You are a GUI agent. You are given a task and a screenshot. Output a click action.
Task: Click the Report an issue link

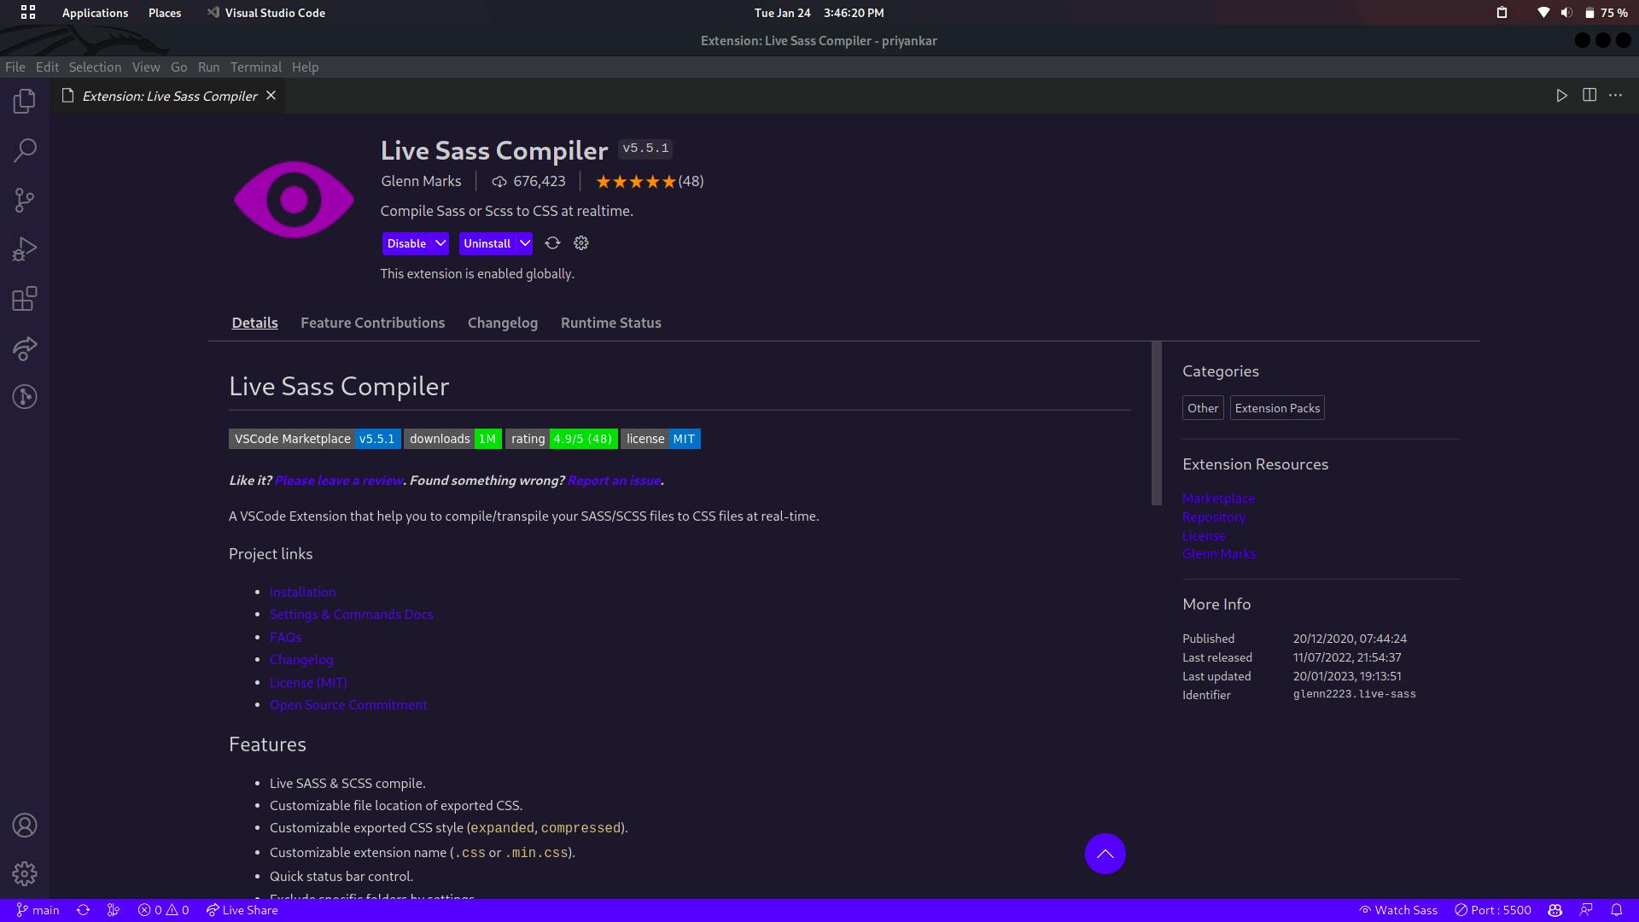pos(614,480)
